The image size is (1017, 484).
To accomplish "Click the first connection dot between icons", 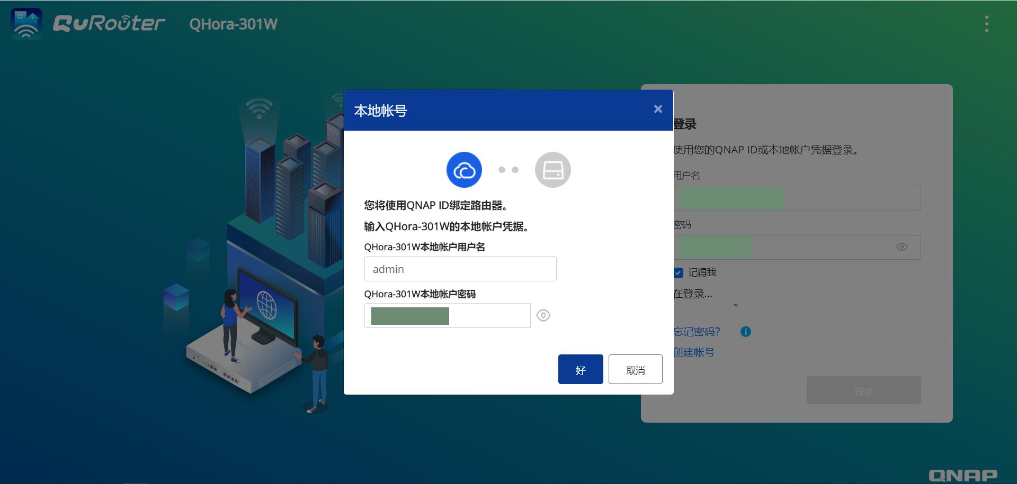I will pos(502,169).
